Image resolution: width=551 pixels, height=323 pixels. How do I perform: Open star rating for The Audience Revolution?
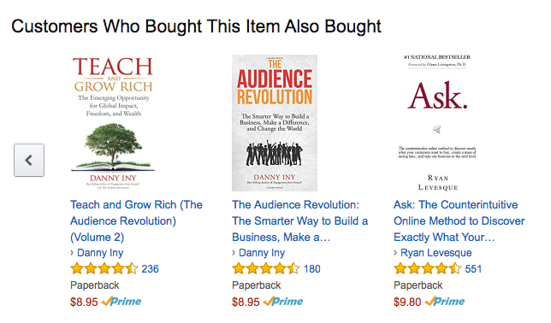(265, 269)
